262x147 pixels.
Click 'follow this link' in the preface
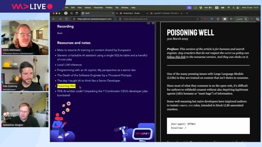(176, 57)
